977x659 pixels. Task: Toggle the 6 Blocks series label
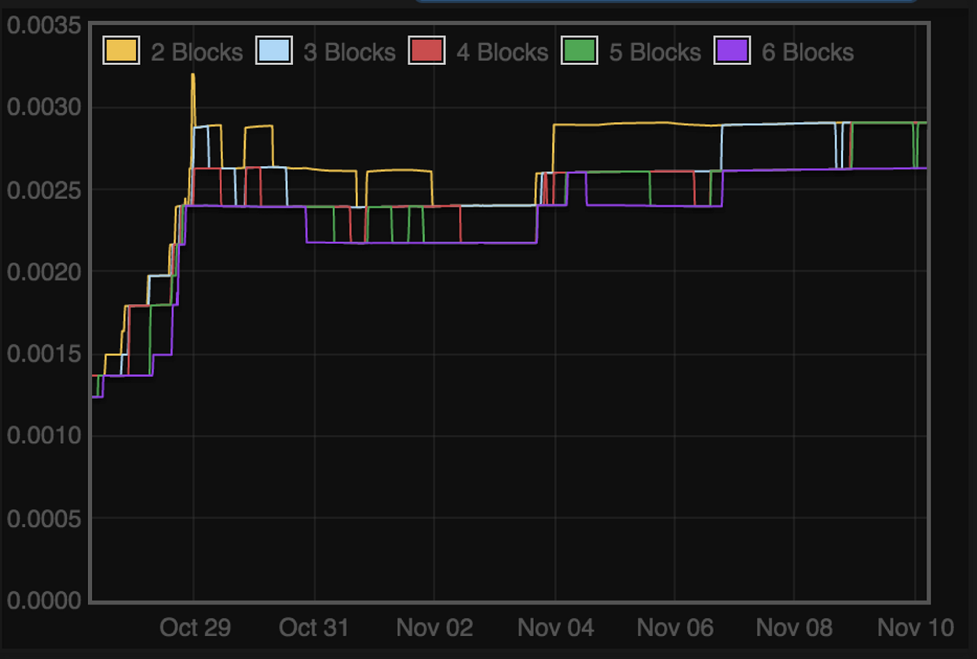[808, 52]
